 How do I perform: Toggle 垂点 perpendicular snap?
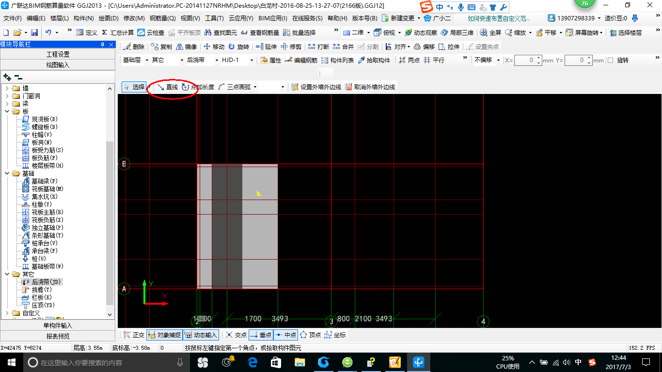point(261,335)
